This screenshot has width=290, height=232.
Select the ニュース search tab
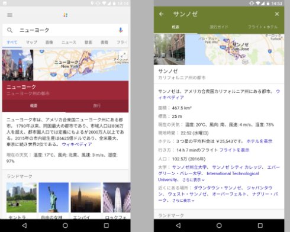(x=69, y=42)
